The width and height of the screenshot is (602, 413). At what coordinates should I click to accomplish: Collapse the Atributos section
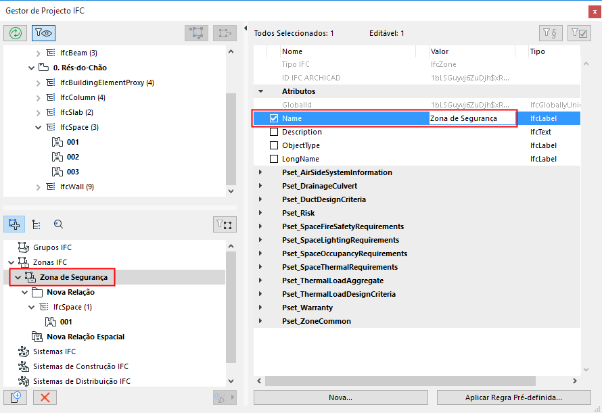pos(260,91)
